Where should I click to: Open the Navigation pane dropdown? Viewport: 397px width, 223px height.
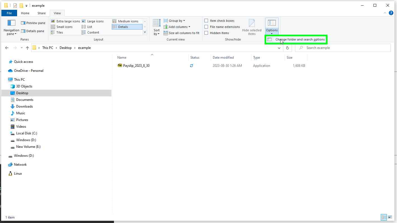[11, 27]
